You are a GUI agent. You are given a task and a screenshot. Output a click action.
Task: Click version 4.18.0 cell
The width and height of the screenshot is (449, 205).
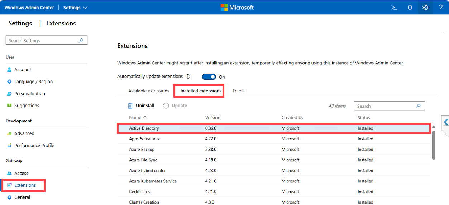coord(211,160)
